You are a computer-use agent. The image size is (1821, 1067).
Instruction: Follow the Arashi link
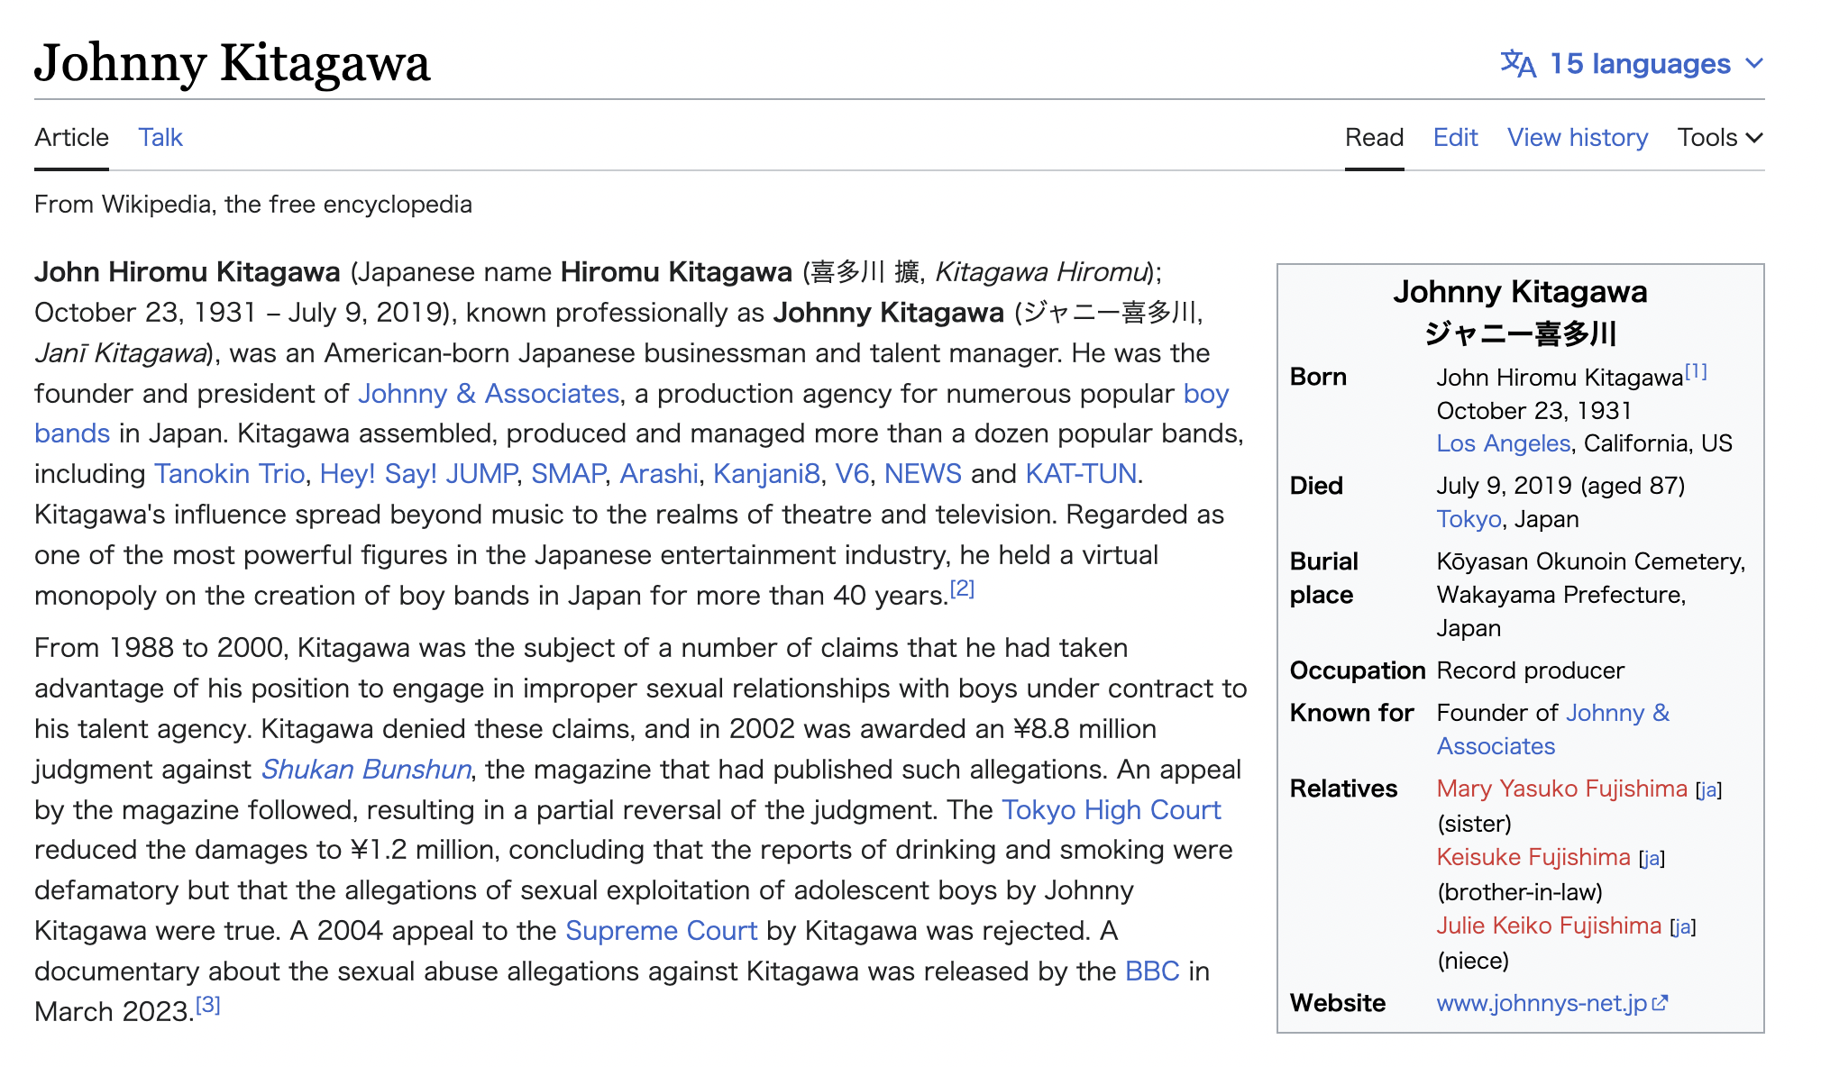point(659,474)
